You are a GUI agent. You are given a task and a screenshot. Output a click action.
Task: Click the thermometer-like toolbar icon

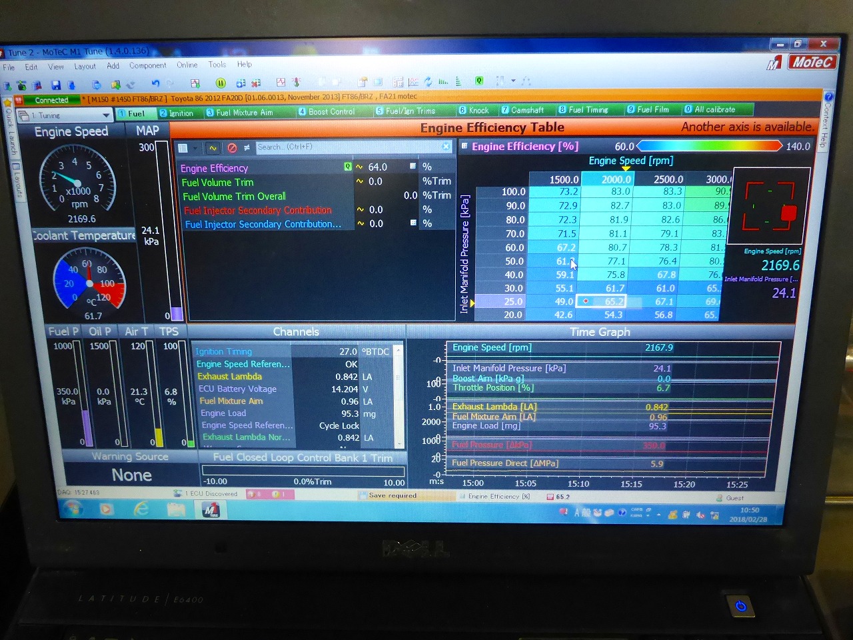click(x=297, y=82)
